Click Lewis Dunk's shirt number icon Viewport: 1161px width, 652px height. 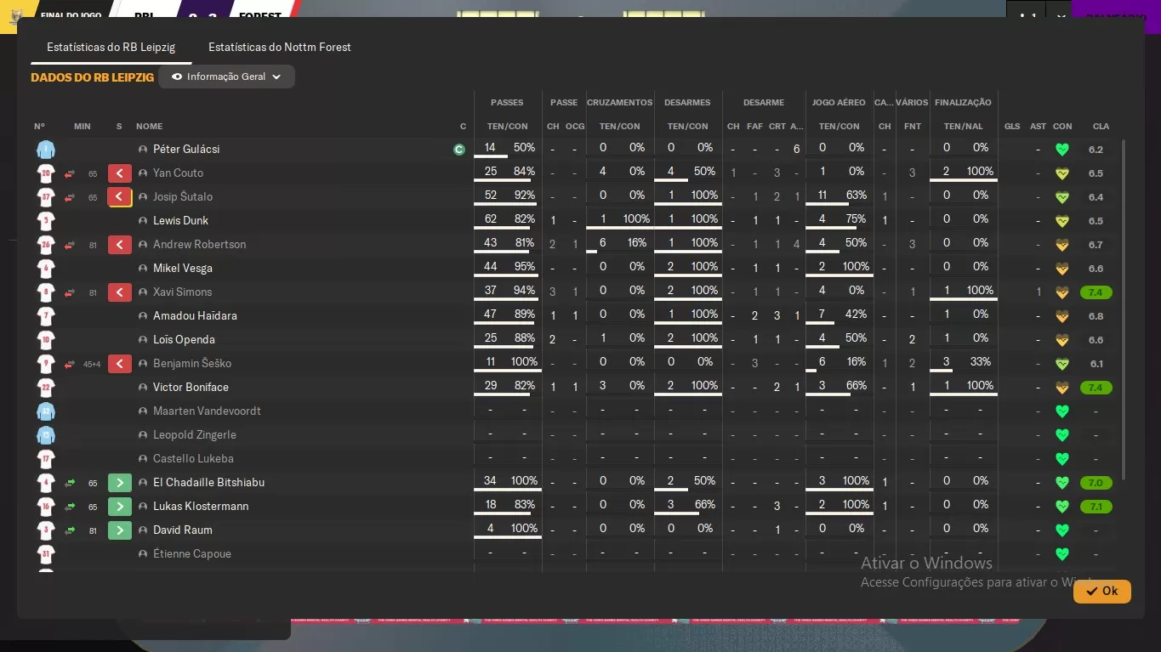[46, 221]
